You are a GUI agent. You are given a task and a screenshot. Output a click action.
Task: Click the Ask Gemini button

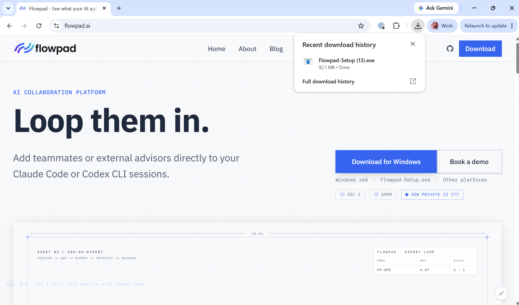click(x=436, y=8)
